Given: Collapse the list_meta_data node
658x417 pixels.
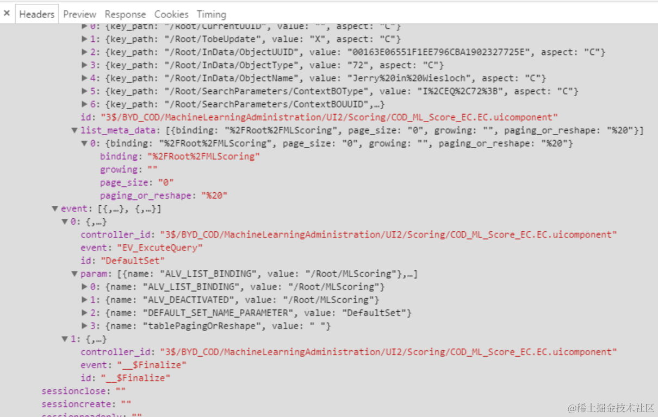Looking at the screenshot, I should point(75,130).
